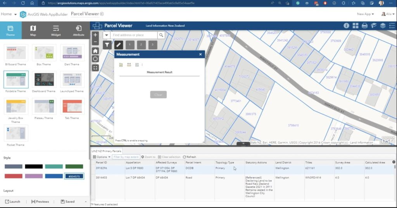Switch to the Map tab
Screen dimensions: 397x208
click(33, 30)
